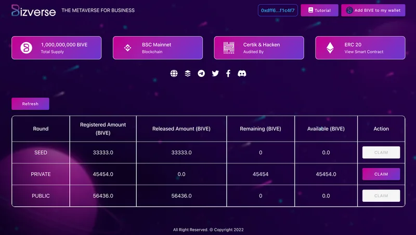416x235 pixels.
Task: Click the Discord icon
Action: [242, 74]
